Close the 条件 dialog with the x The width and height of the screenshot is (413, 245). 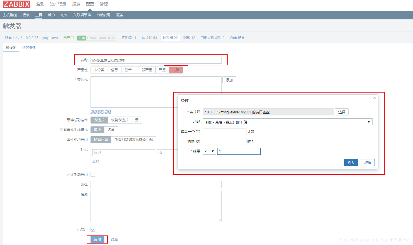click(x=375, y=98)
